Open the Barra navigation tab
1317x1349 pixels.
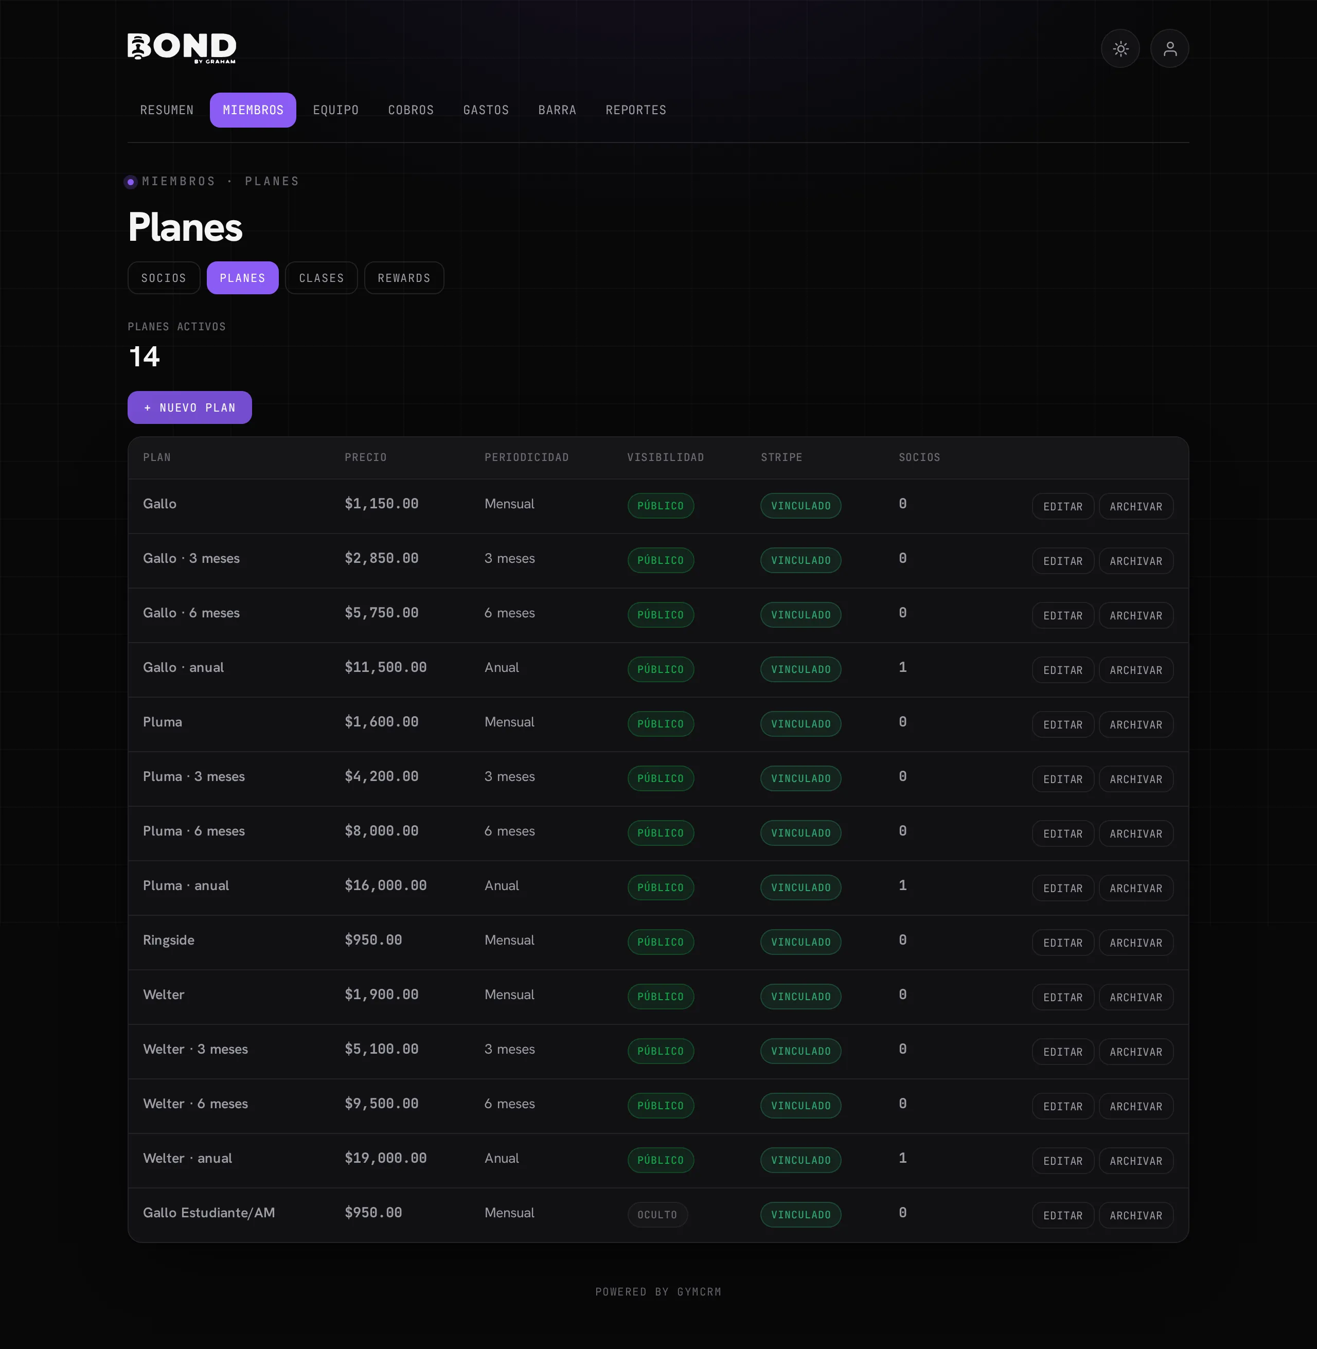[x=557, y=110]
